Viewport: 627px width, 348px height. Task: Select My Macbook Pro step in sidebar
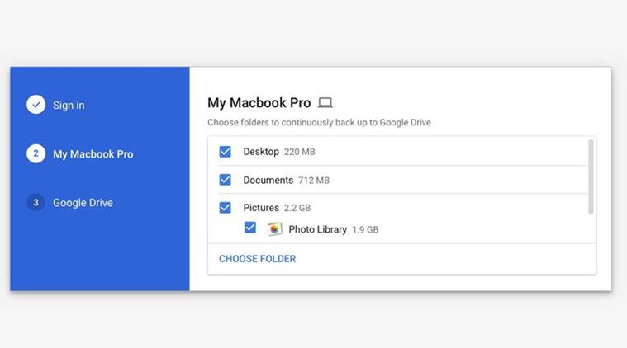pos(93,154)
